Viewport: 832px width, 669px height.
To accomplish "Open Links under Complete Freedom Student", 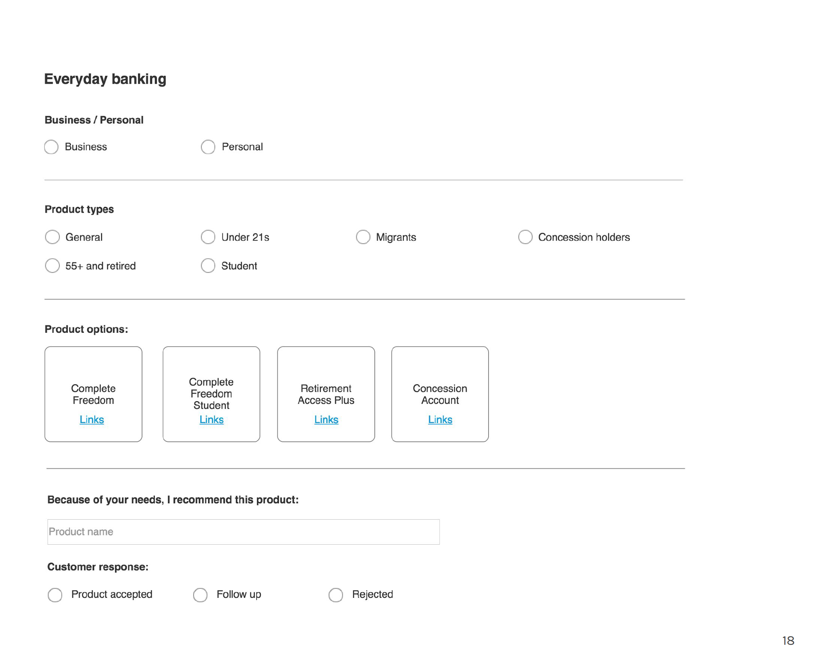I will [211, 420].
